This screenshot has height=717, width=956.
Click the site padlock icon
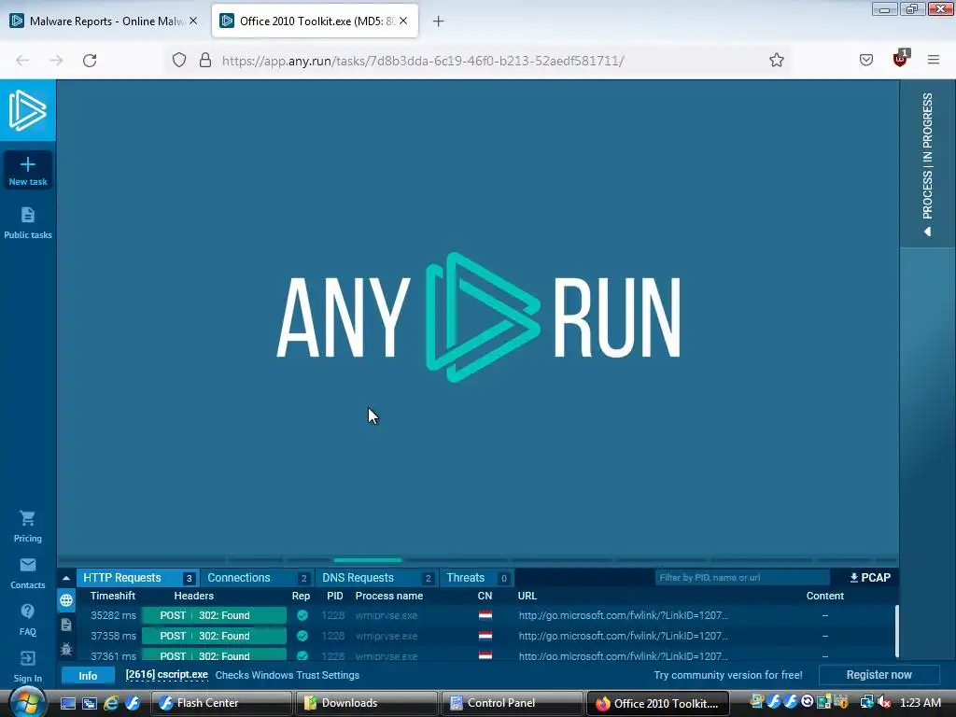click(x=205, y=60)
